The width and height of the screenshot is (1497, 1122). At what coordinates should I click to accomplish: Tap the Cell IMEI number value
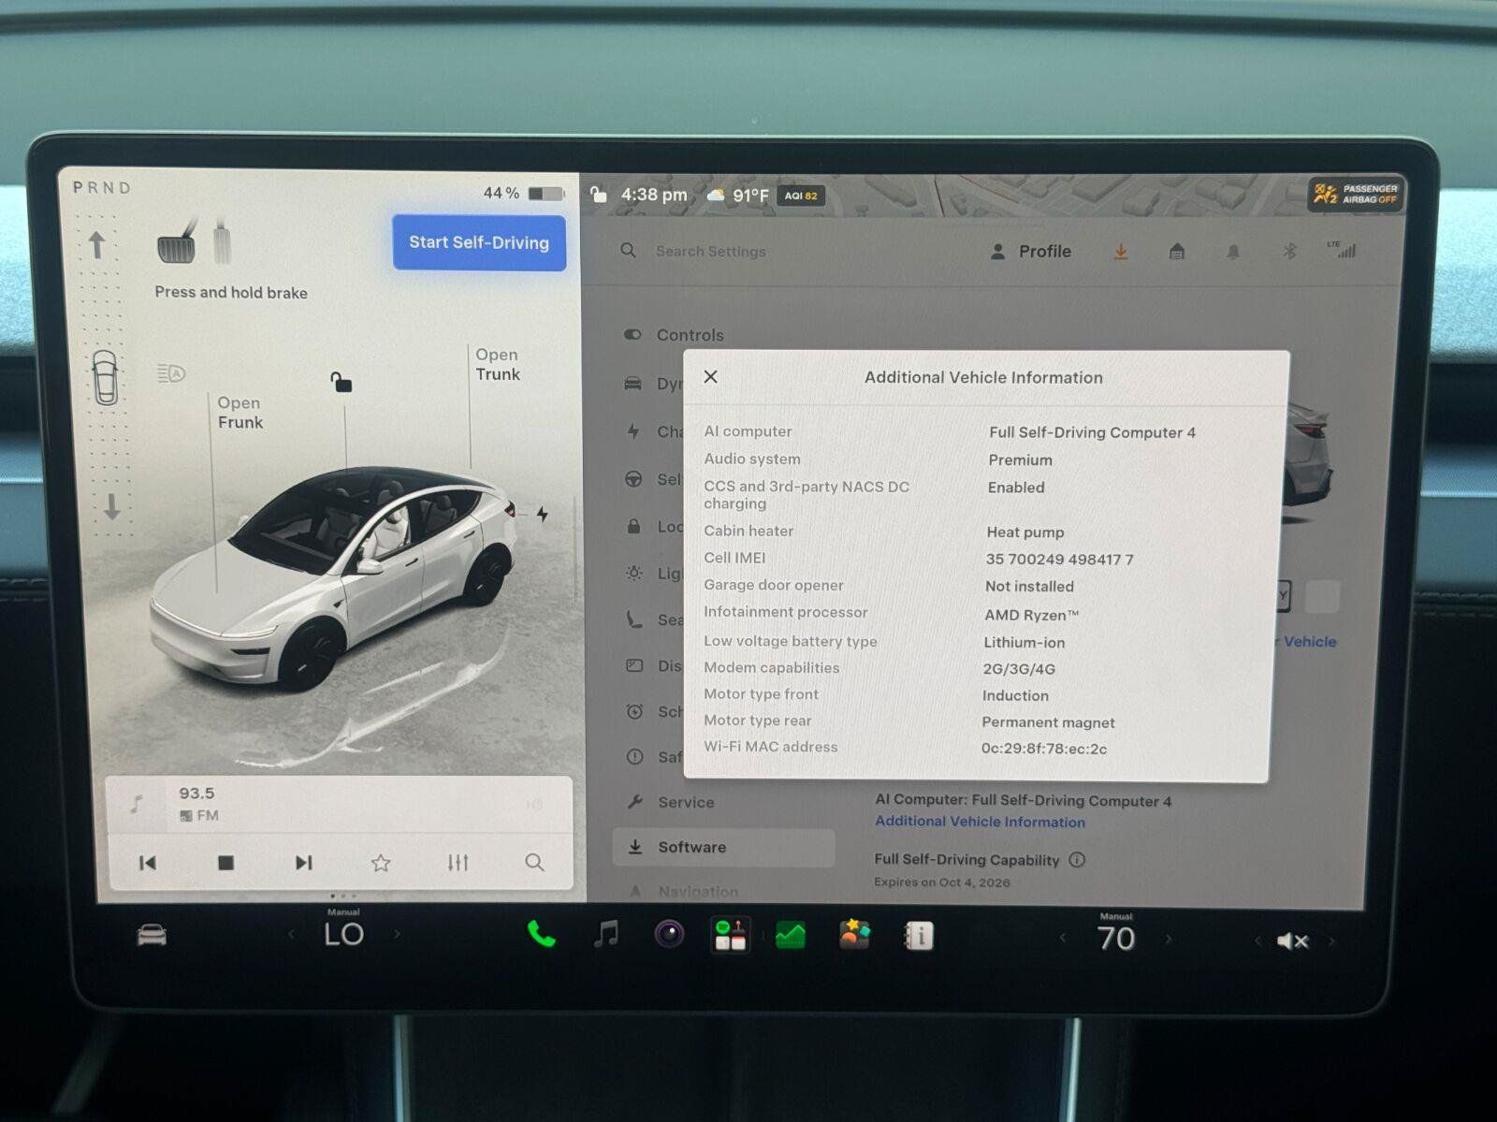click(x=1059, y=559)
